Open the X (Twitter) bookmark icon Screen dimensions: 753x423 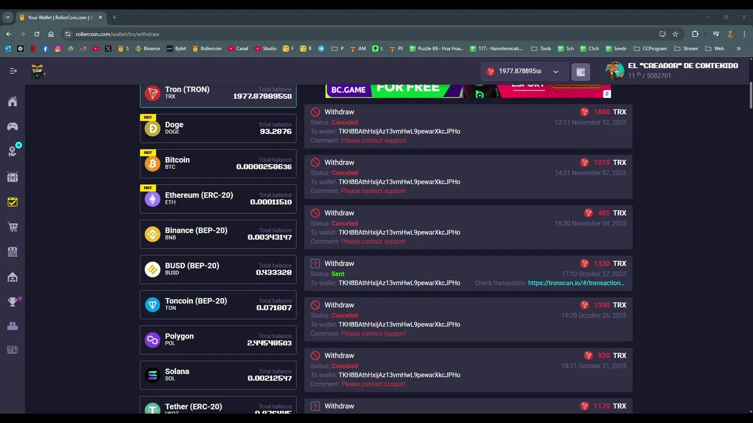108,49
